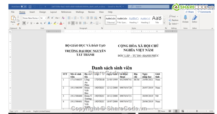The width and height of the screenshot is (217, 114).
Task: Switch to the Design tab
Action: [x=43, y=12]
